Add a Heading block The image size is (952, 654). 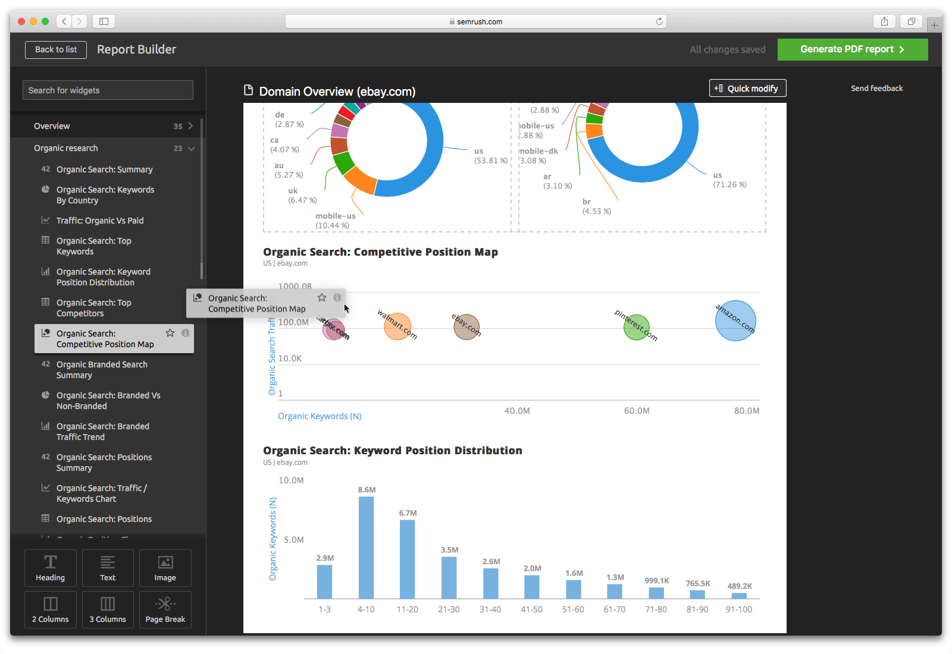51,568
